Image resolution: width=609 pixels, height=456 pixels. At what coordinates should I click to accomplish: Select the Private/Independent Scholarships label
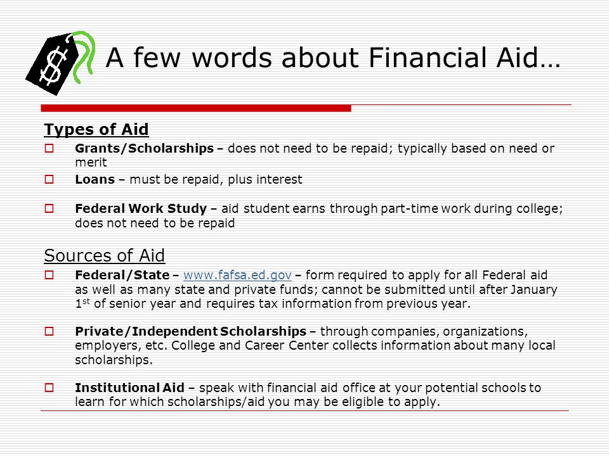click(x=191, y=331)
